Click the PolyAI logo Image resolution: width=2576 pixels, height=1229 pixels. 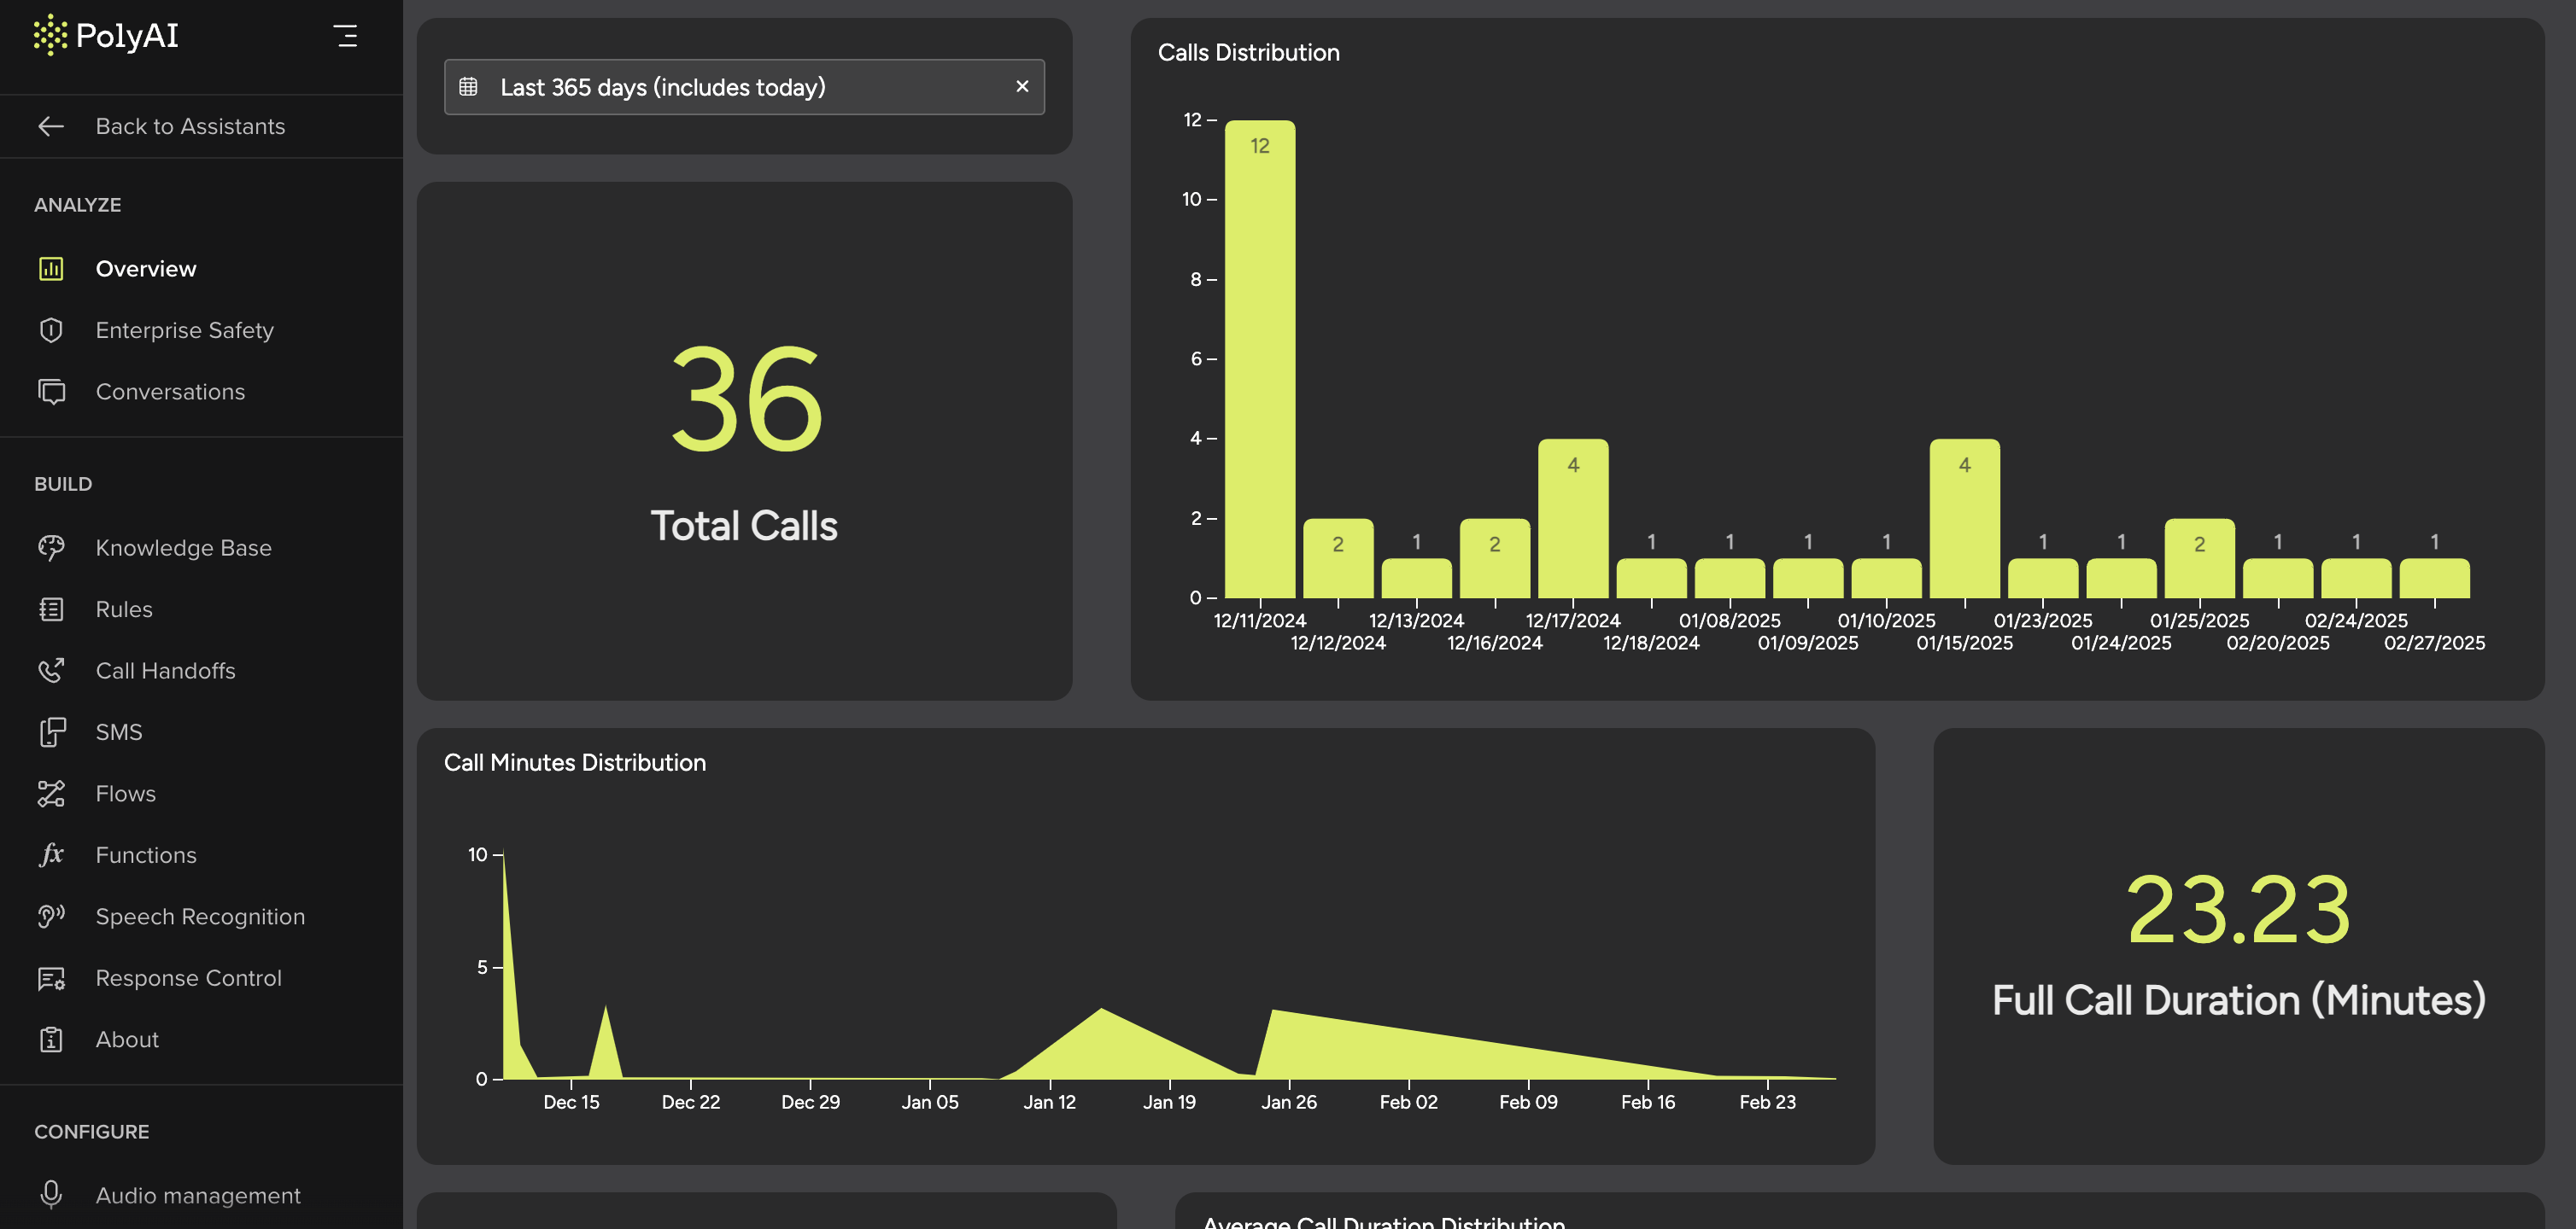[x=104, y=36]
